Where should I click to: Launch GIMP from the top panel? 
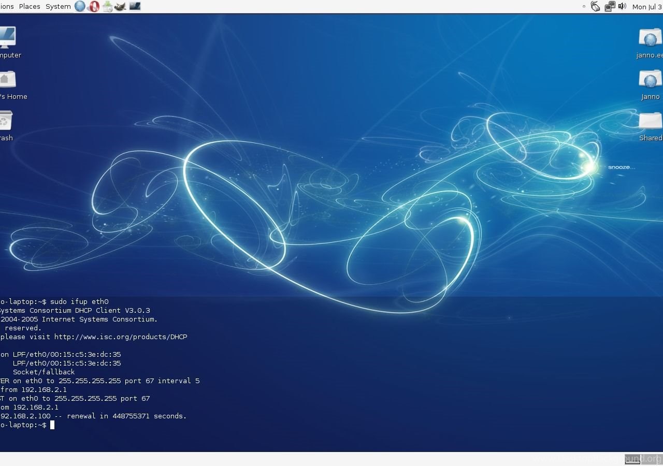120,6
